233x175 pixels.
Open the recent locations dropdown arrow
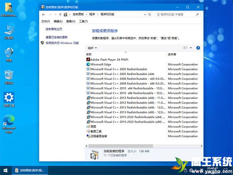coord(55,15)
